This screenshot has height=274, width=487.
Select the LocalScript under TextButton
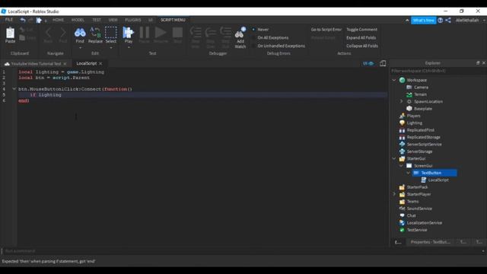(x=438, y=180)
